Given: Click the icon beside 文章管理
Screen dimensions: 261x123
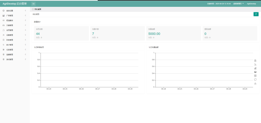Looking at the screenshot, I should tap(4, 25).
